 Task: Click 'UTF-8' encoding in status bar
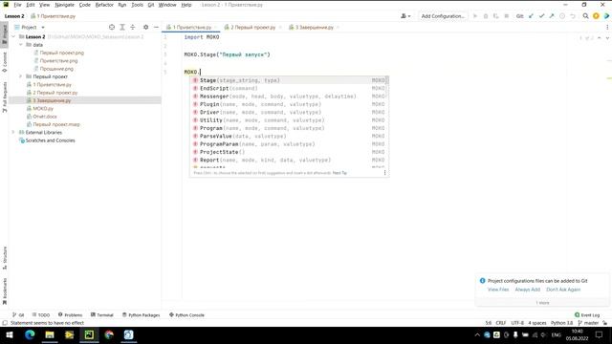coord(517,323)
